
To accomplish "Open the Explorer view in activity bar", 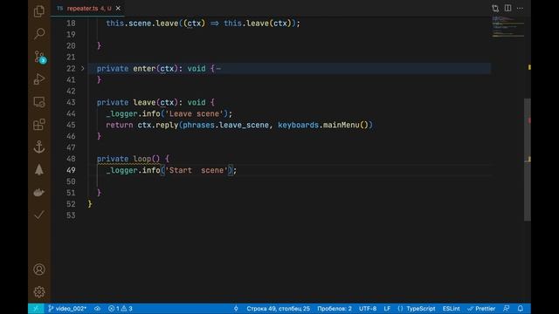I will pyautogui.click(x=39, y=11).
